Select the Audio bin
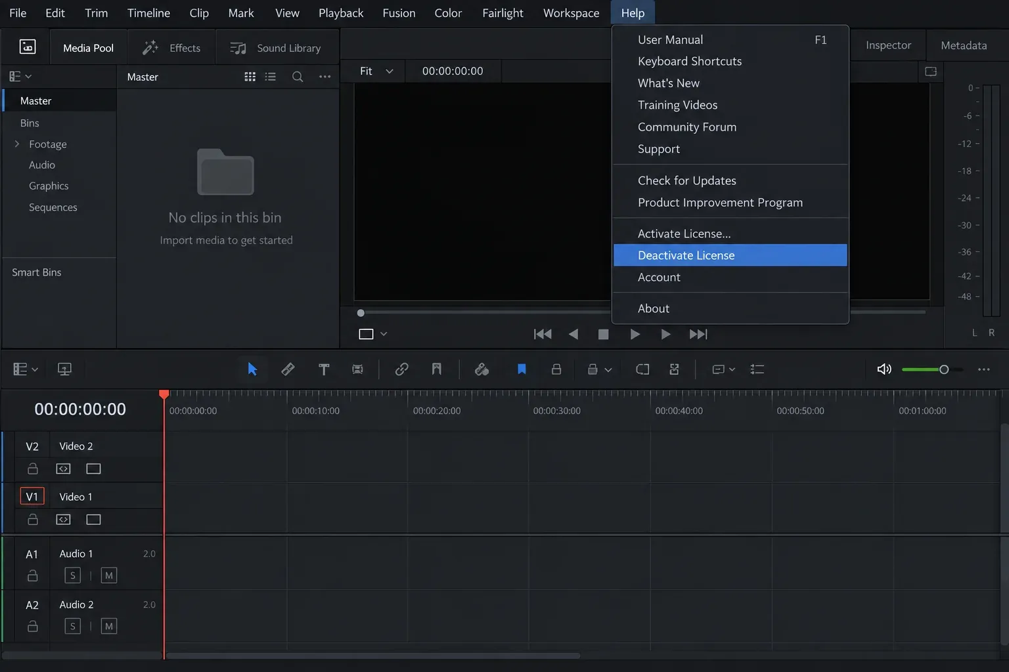The height and width of the screenshot is (672, 1009). click(x=42, y=165)
